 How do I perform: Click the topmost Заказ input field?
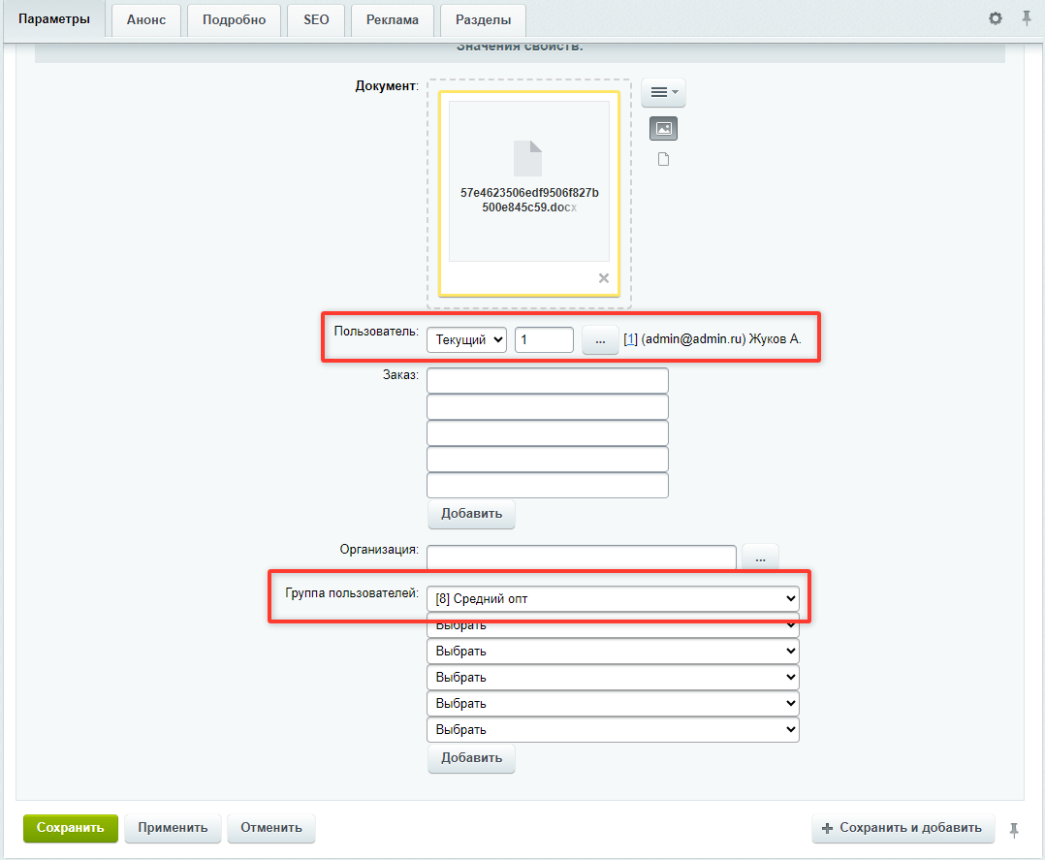click(x=548, y=381)
